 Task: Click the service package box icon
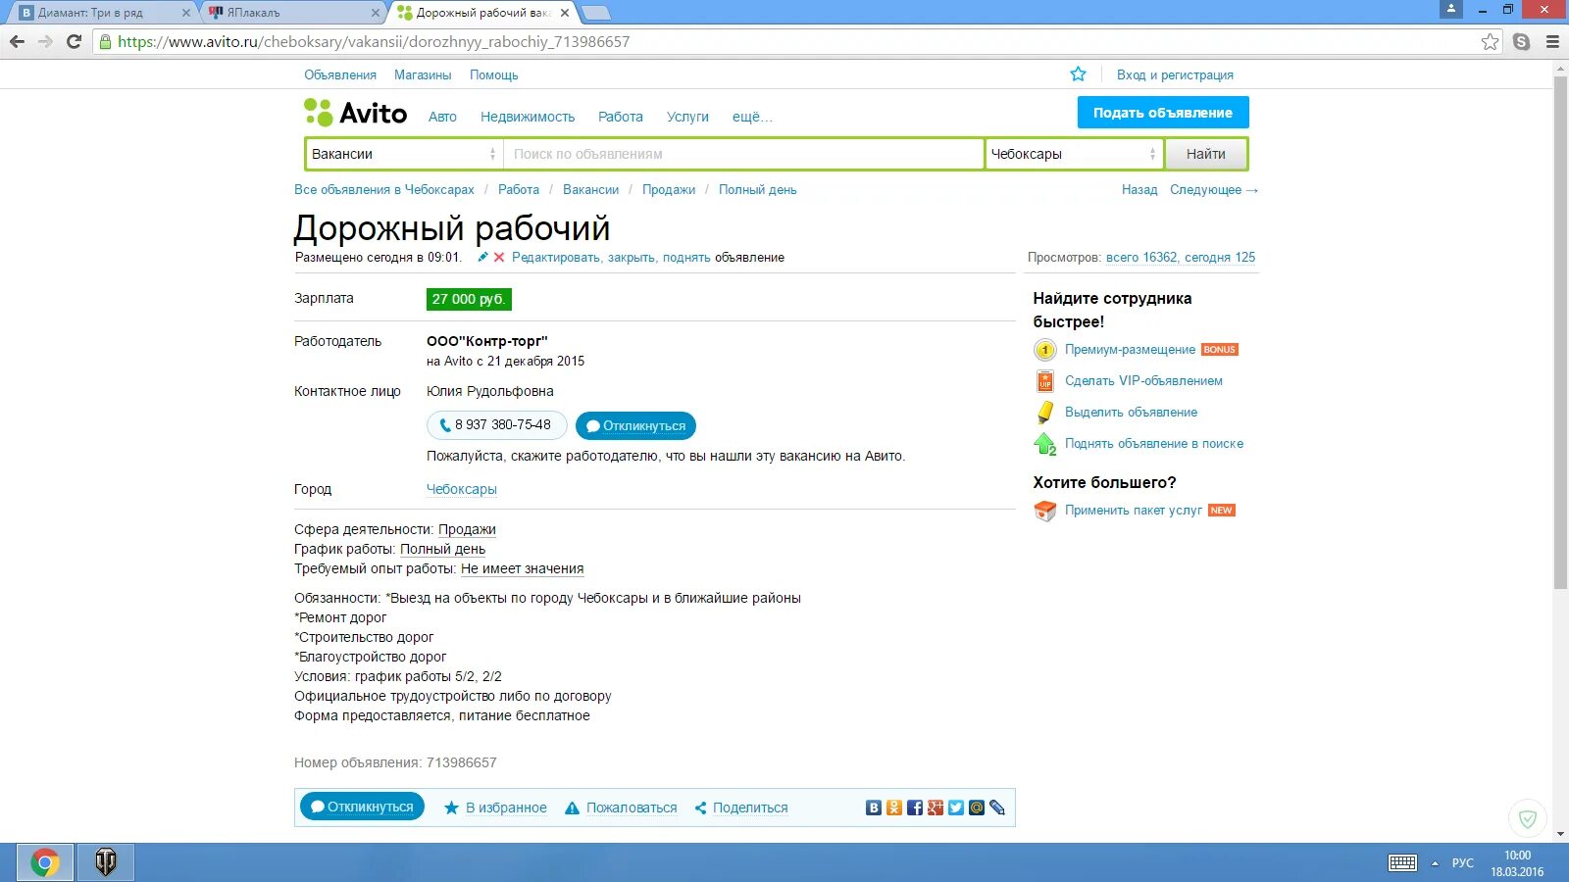point(1045,511)
